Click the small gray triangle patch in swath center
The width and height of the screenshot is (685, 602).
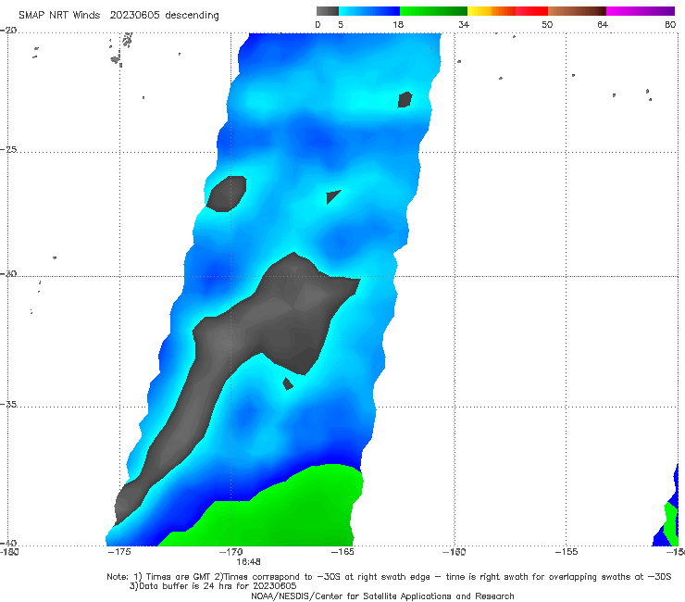point(332,196)
